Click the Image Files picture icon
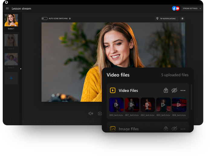 pos(113,129)
